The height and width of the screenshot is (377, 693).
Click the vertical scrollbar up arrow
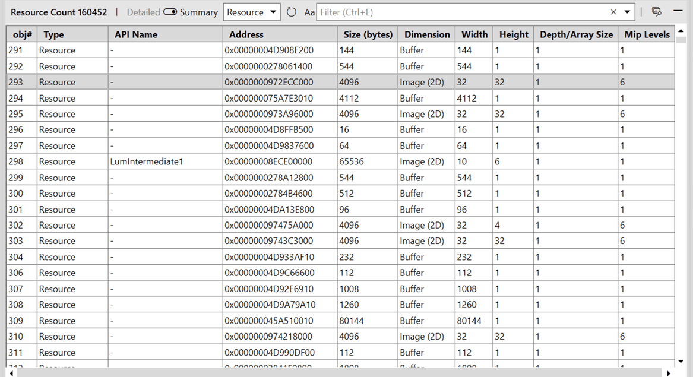[x=681, y=31]
